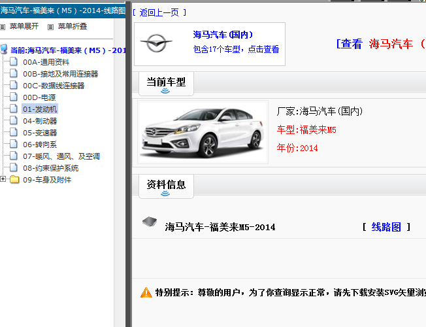This screenshot has height=327, width=426.
Task: Click the 厂家:海马汽车 (国内) text
Action: [x=319, y=111]
